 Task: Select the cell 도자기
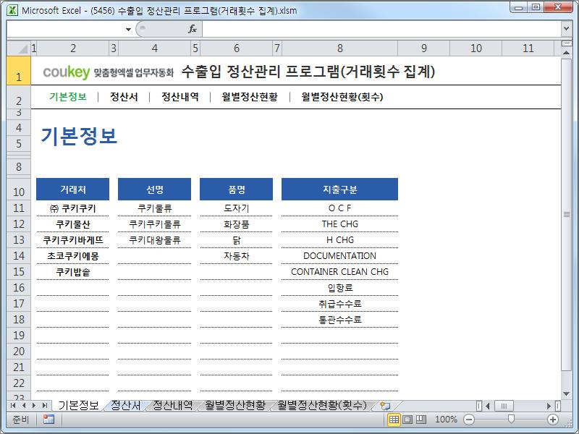point(237,208)
